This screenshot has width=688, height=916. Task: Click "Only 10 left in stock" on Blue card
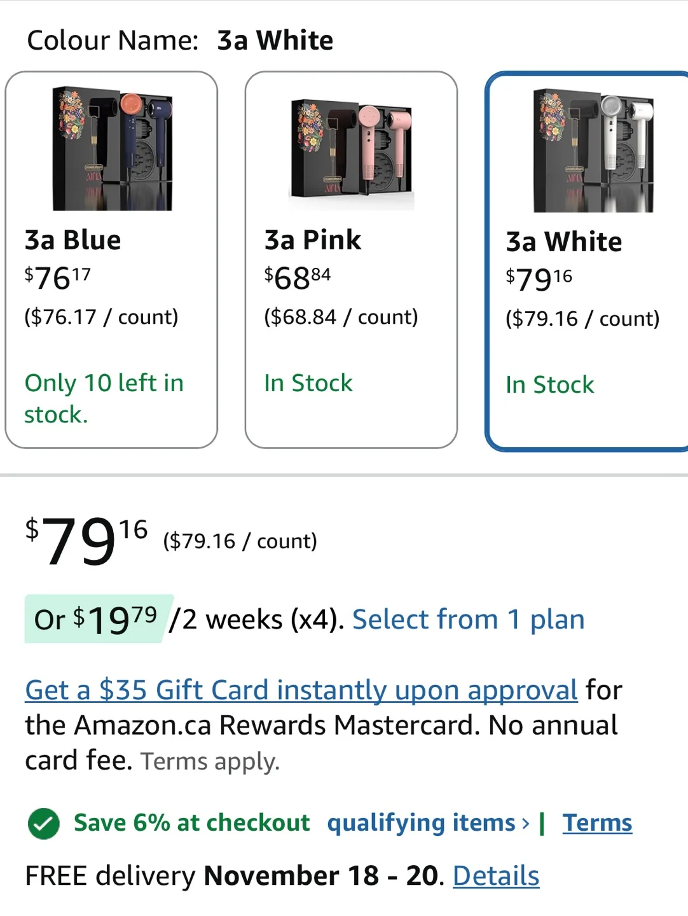coord(104,398)
